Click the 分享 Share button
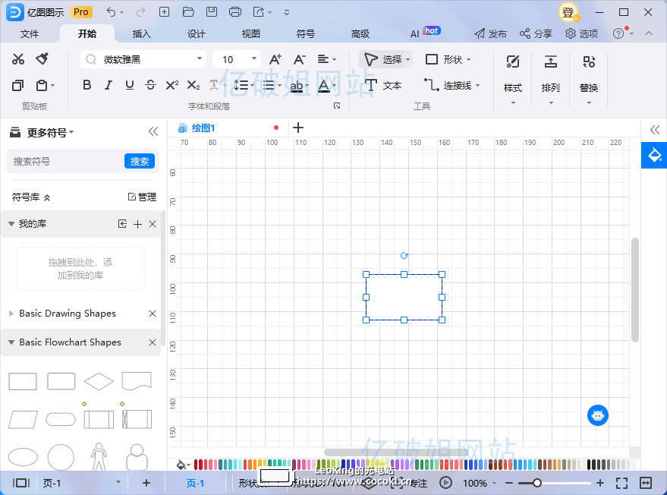The width and height of the screenshot is (667, 495). coord(536,33)
